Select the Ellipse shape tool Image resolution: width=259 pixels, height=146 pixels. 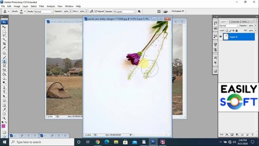(4, 101)
